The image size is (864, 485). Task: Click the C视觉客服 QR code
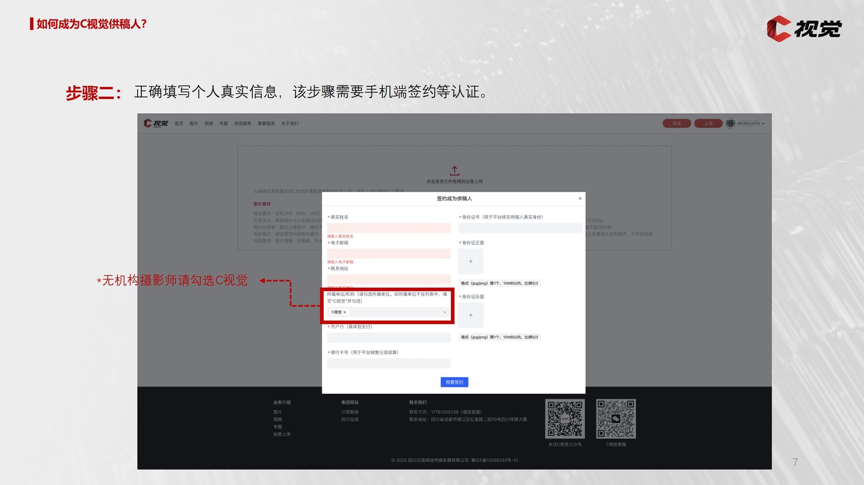[615, 419]
